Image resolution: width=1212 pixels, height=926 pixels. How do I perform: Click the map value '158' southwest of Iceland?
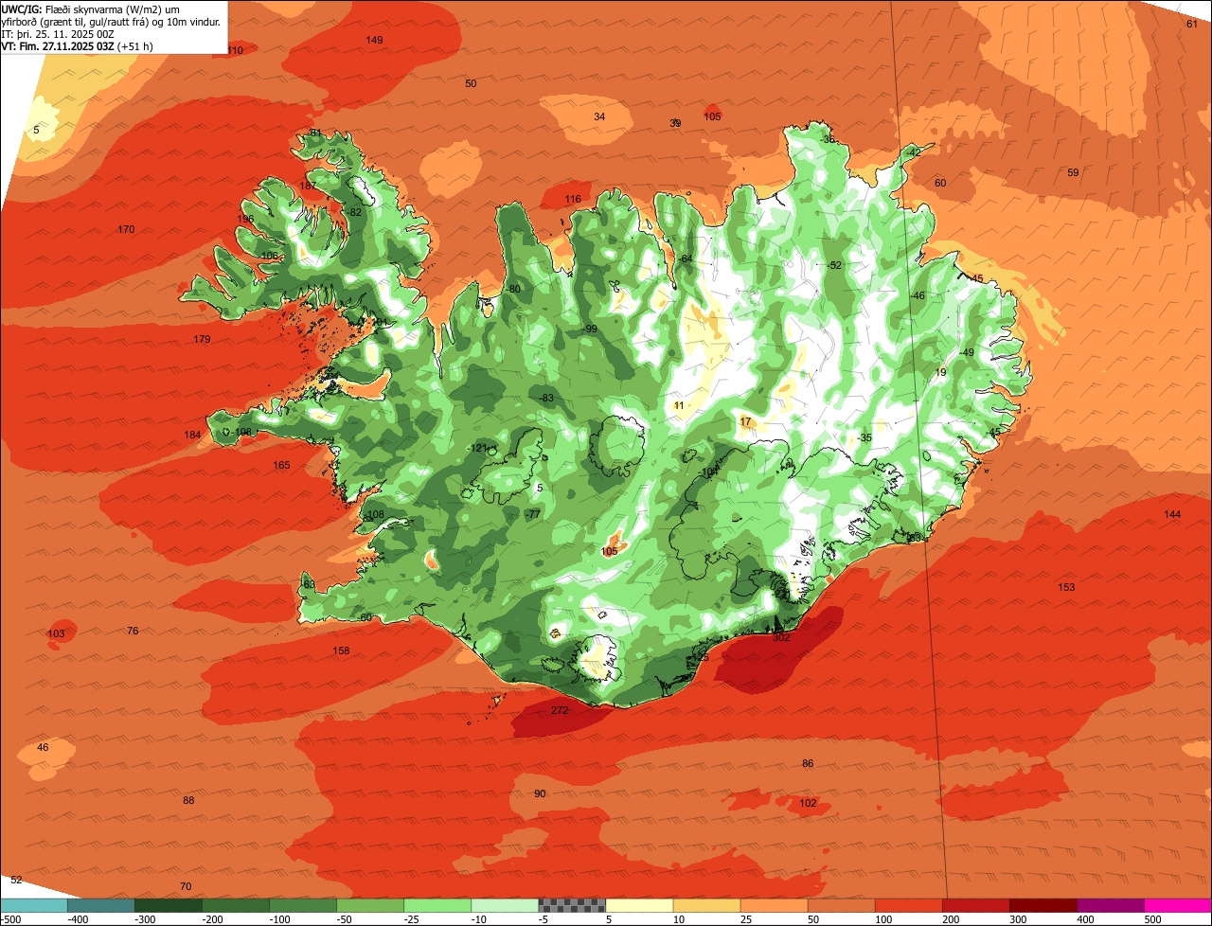(342, 650)
